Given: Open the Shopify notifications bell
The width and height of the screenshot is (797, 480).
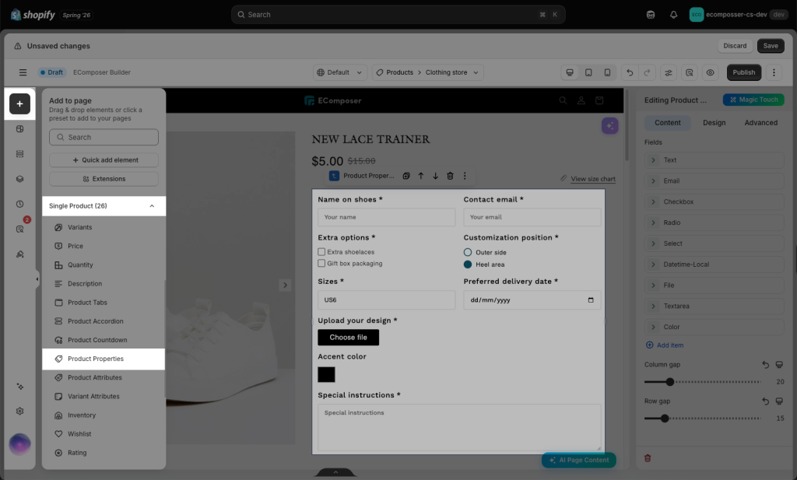Looking at the screenshot, I should pos(673,15).
